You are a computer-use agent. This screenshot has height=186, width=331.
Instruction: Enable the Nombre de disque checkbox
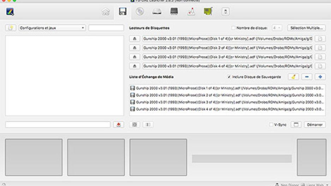(x=233, y=28)
